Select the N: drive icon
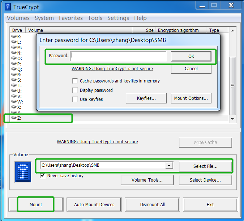Screen dimensions: 244x221 14,53
